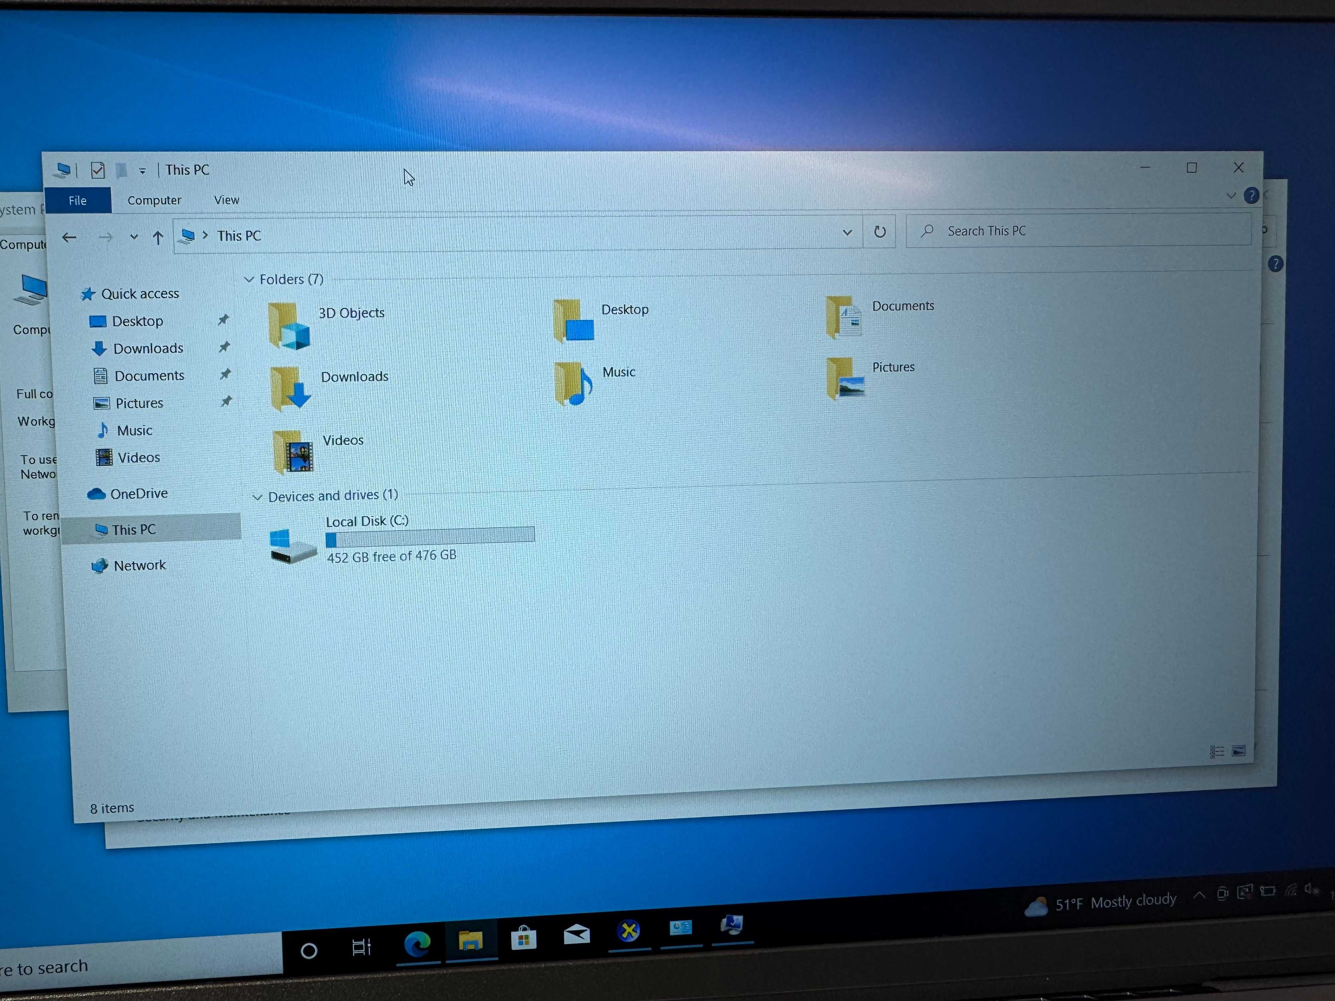Select Pictures under Quick access
This screenshot has width=1335, height=1001.
[x=139, y=403]
